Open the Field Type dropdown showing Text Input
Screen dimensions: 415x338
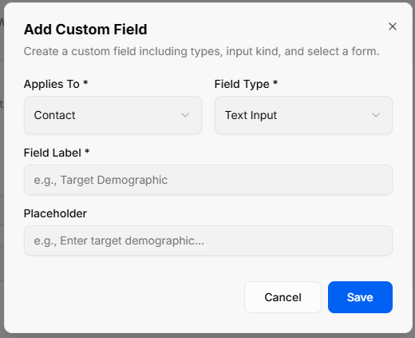click(303, 115)
